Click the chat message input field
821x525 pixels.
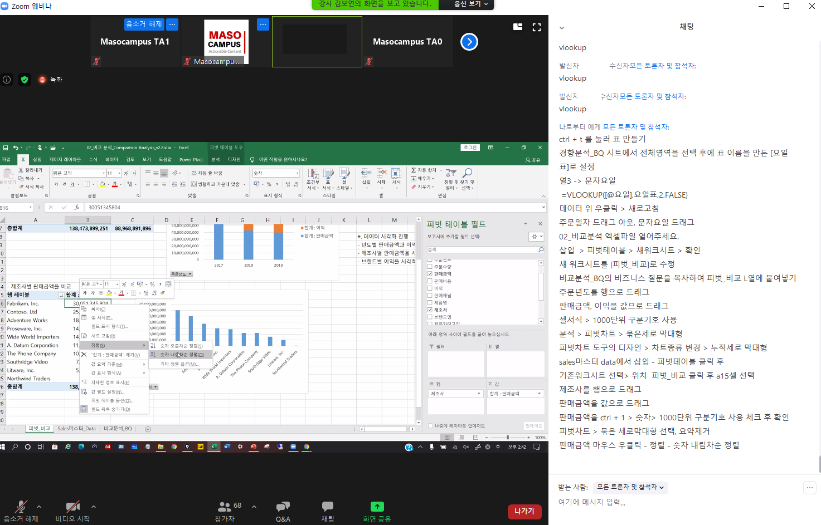pos(669,502)
